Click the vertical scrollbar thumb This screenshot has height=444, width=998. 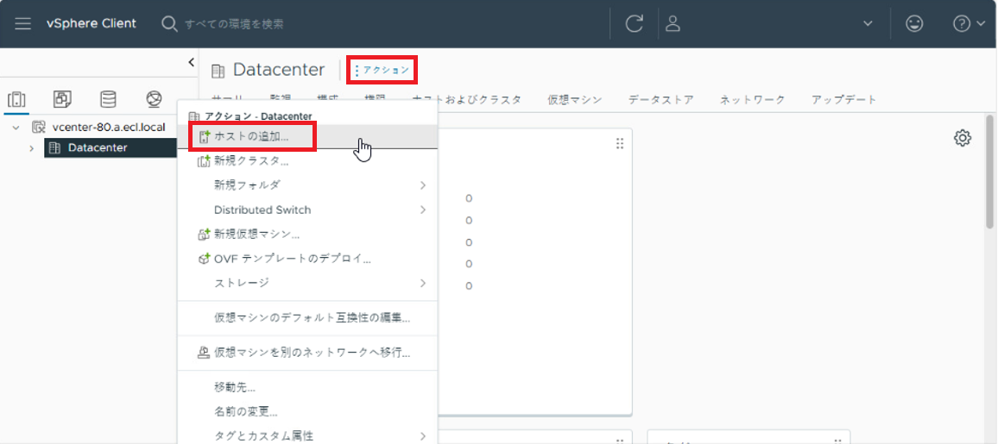[x=989, y=172]
